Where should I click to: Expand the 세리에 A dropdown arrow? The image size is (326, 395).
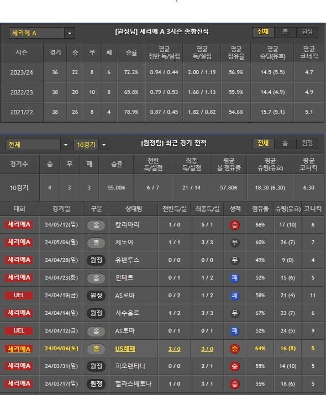pyautogui.click(x=70, y=33)
